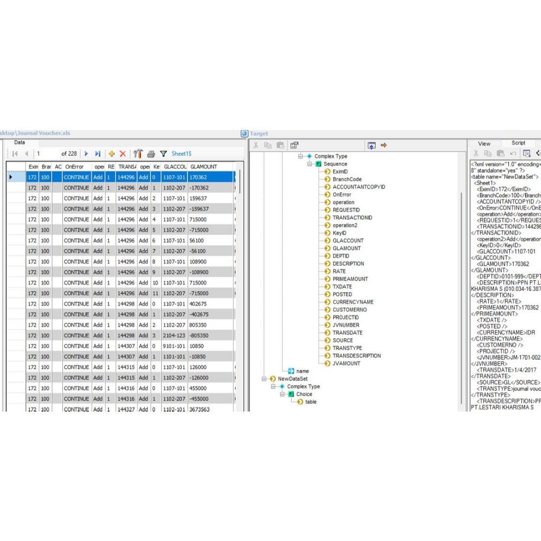The image size is (541, 541).
Task: Open the filter tool above the grid
Action: click(164, 154)
